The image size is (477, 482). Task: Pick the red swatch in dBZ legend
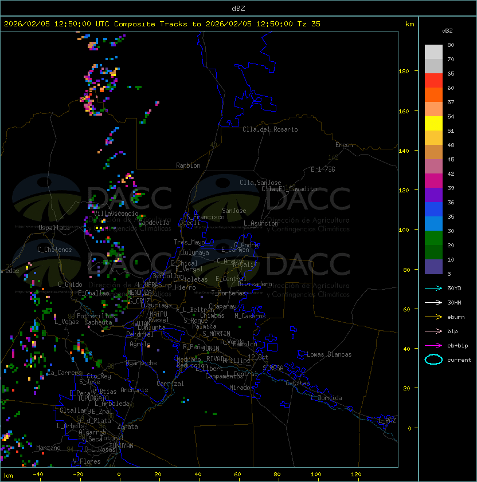point(433,81)
